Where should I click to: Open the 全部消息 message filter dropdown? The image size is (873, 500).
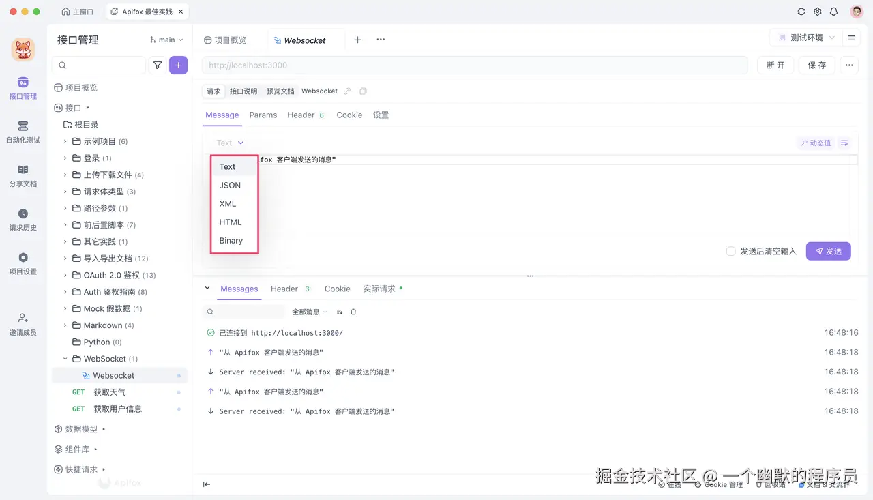[308, 311]
